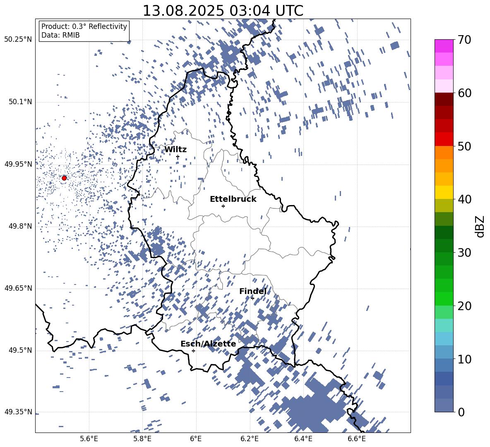
Task: Click the 'Findel' city label
Action: point(253,291)
